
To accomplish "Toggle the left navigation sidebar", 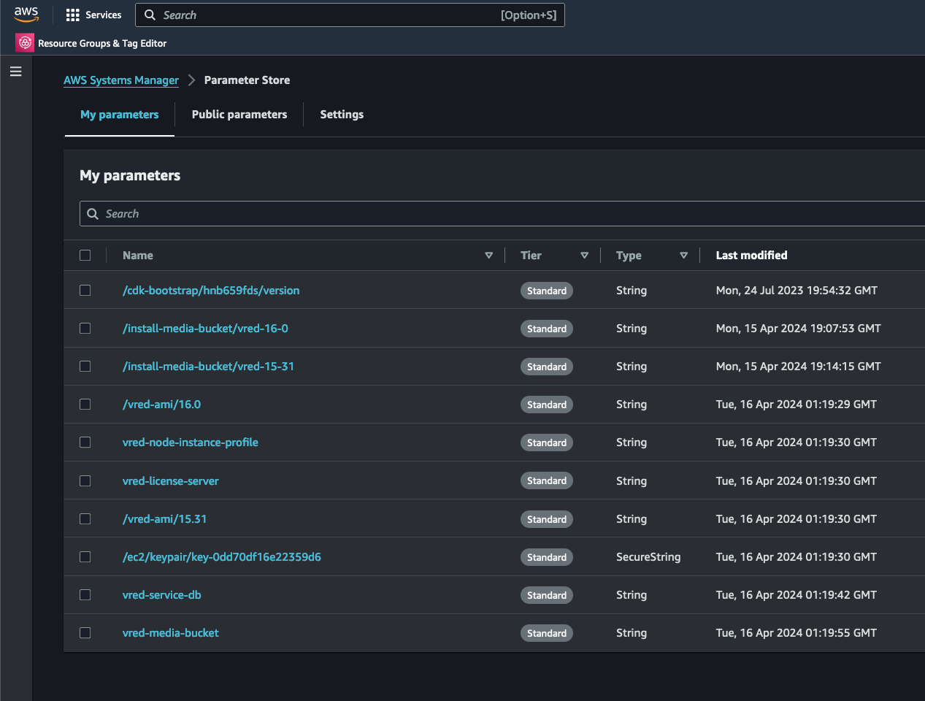I will pyautogui.click(x=15, y=71).
